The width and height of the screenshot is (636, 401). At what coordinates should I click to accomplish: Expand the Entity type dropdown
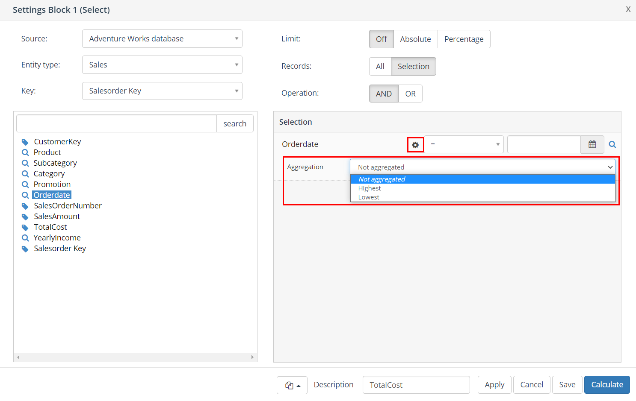[162, 65]
